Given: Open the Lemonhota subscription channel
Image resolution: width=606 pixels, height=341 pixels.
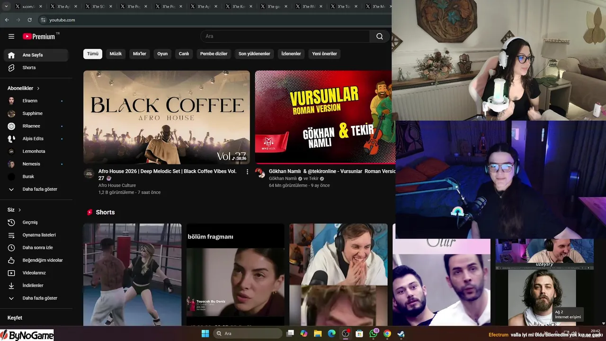Looking at the screenshot, I should point(36,152).
